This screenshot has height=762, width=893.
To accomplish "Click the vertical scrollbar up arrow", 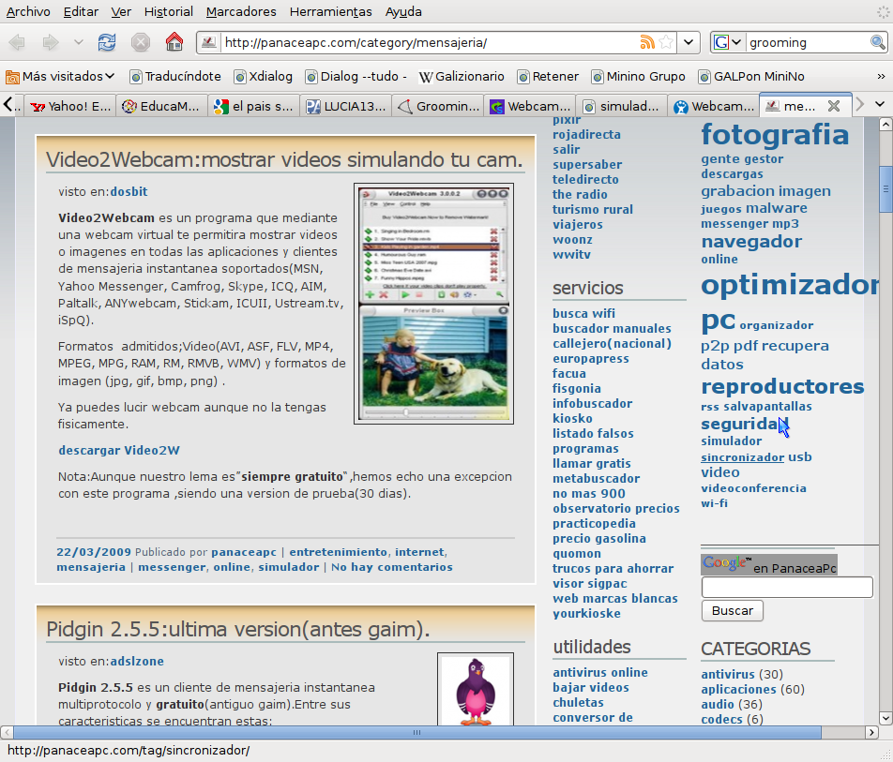I will click(x=885, y=124).
